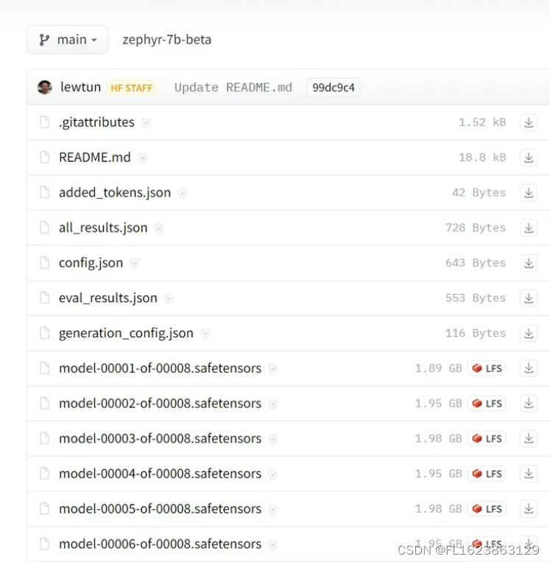Download model-00001-of-00008.safetensors

(x=529, y=368)
